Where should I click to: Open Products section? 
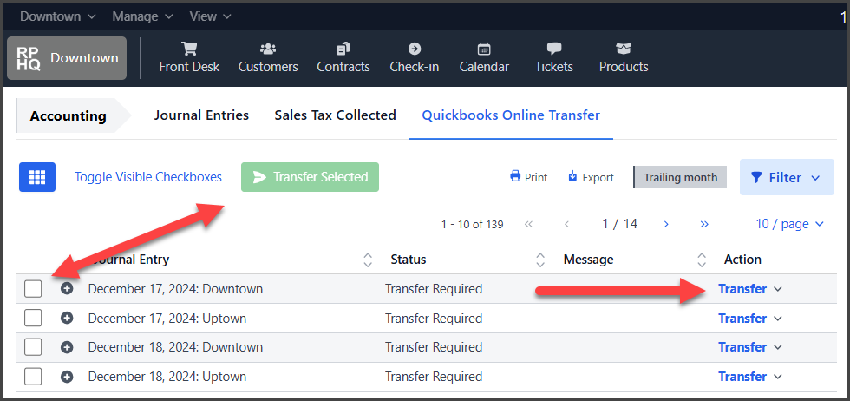(x=624, y=57)
